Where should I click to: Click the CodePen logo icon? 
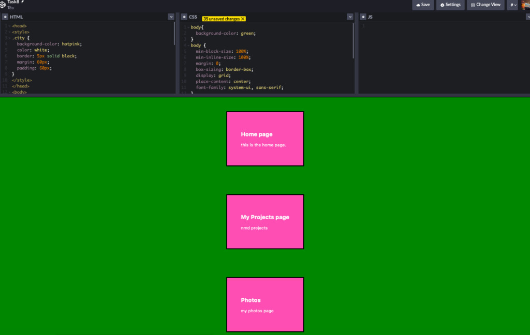(3, 5)
